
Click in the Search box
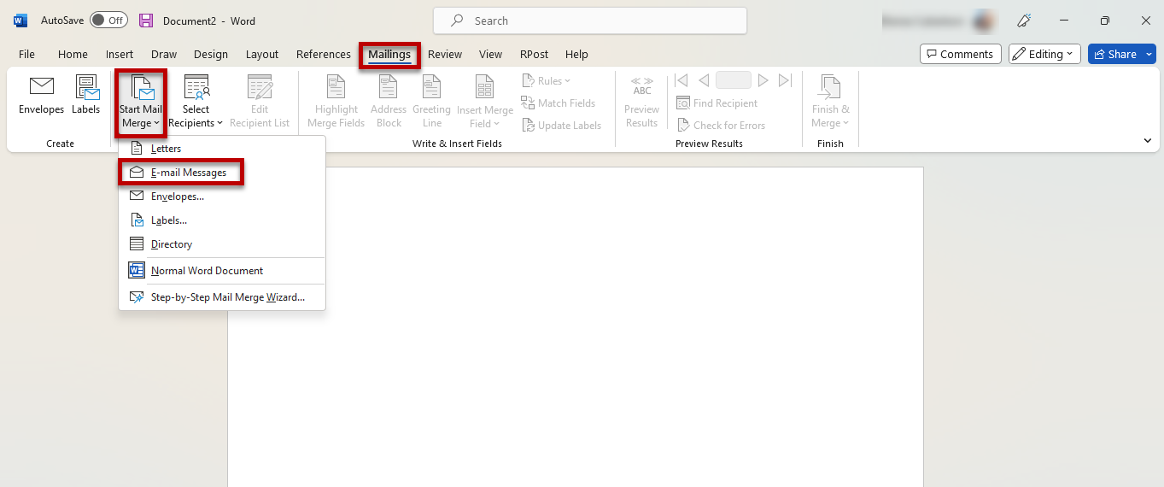pos(589,21)
